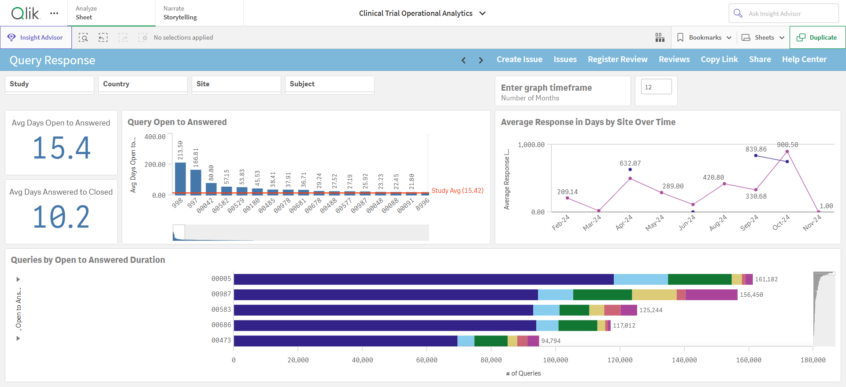The width and height of the screenshot is (846, 387).
Task: Open the Sheets dropdown
Action: [x=763, y=37]
